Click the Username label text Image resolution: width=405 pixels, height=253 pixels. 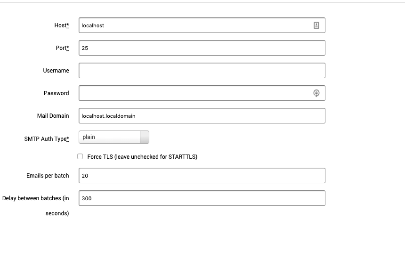click(56, 71)
